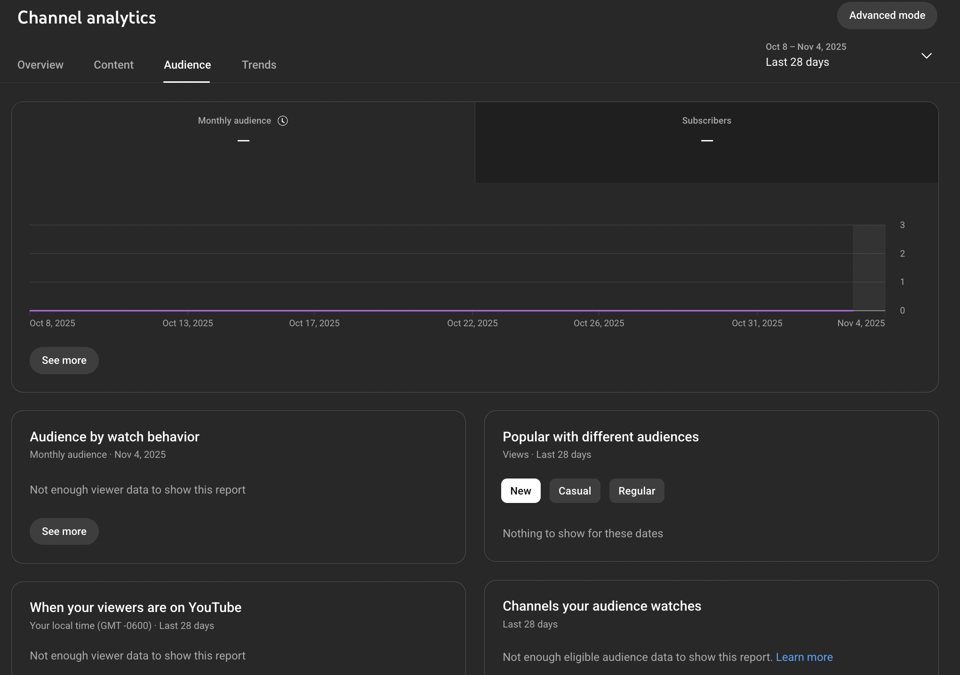Image resolution: width=960 pixels, height=675 pixels.
Task: Click See more under the chart
Action: tap(64, 361)
